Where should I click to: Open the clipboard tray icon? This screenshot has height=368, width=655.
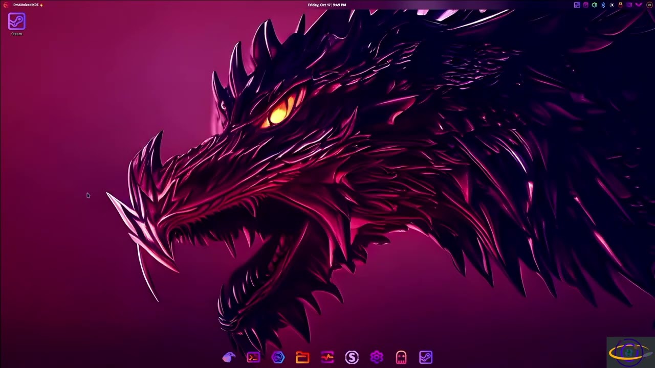point(586,5)
